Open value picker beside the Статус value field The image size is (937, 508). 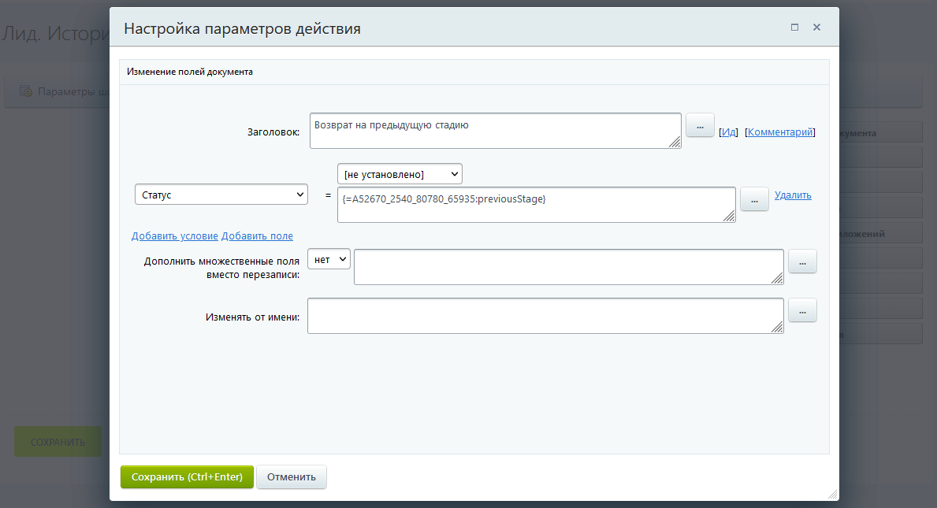click(x=754, y=200)
